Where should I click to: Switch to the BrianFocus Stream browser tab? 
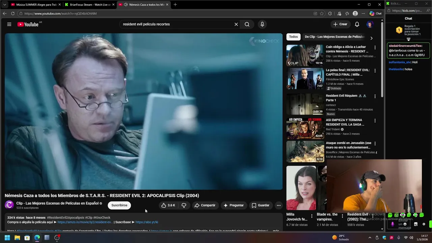[90, 4]
